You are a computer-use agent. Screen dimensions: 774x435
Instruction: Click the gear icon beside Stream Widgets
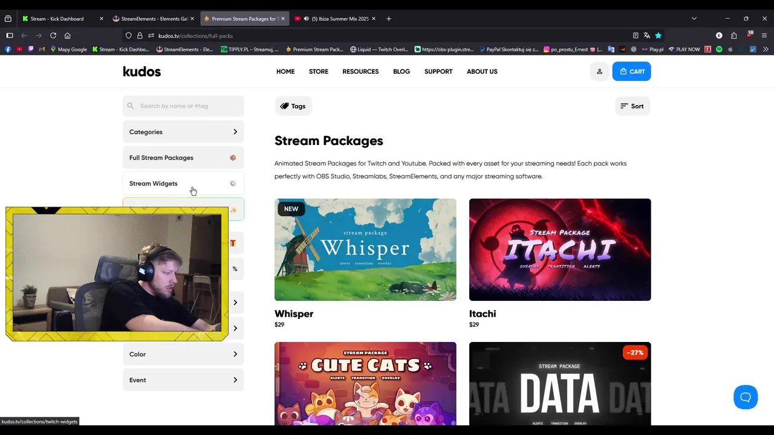point(233,184)
